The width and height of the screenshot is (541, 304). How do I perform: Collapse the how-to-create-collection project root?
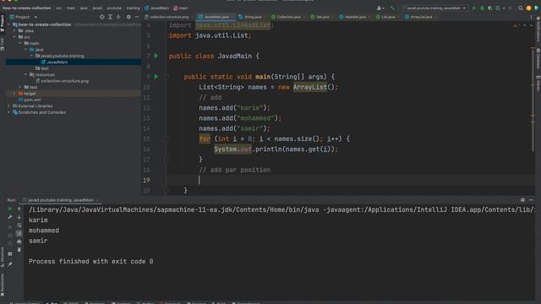coord(9,24)
